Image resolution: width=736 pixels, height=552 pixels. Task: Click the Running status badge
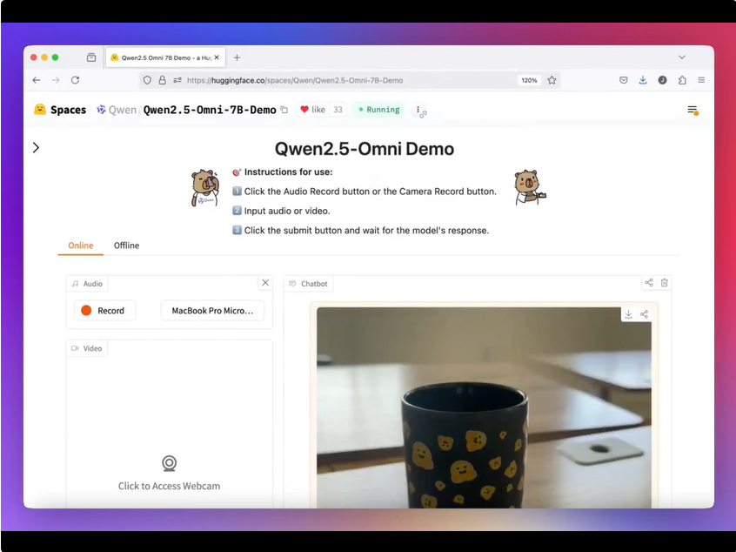coord(378,110)
